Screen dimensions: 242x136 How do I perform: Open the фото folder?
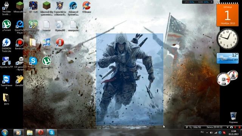pyautogui.click(x=6, y=99)
